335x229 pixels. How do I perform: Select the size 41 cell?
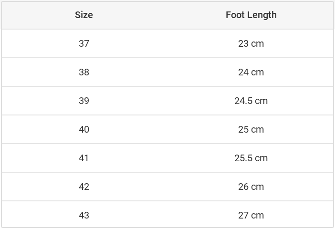pyautogui.click(x=84, y=158)
